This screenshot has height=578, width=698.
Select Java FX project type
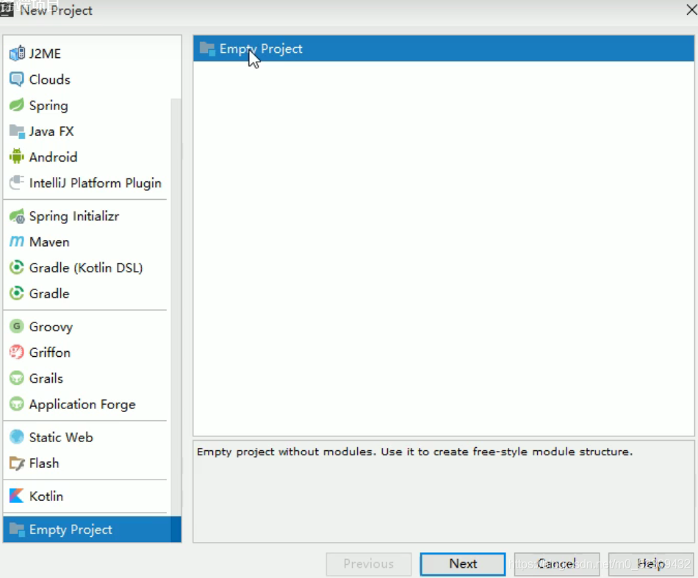(x=87, y=131)
